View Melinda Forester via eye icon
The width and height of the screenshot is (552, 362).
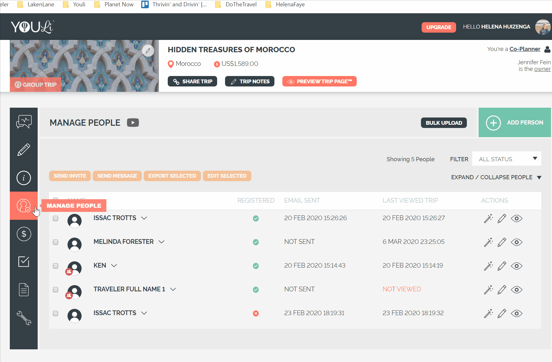[x=517, y=242]
